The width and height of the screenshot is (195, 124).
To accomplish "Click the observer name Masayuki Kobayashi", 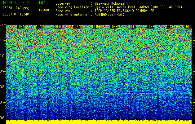I will pyautogui.click(x=111, y=3).
